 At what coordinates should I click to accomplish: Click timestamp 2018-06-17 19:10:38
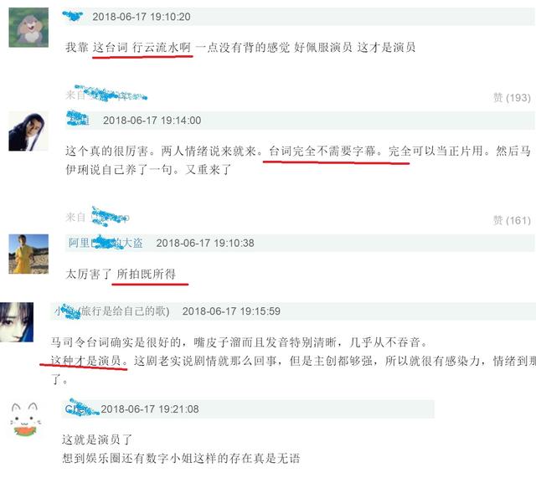pyautogui.click(x=205, y=243)
